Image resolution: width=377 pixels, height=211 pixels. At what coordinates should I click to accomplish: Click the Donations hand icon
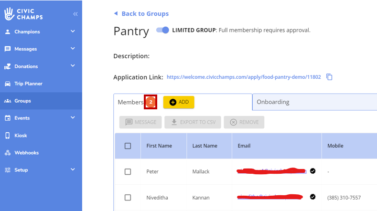coord(8,66)
